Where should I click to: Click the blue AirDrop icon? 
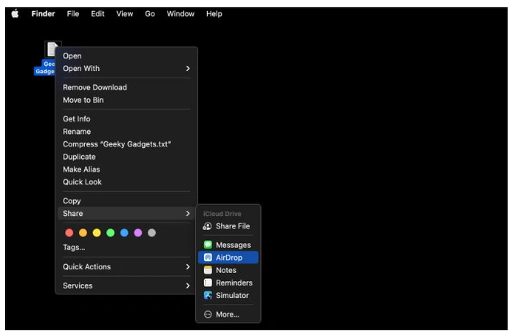208,258
